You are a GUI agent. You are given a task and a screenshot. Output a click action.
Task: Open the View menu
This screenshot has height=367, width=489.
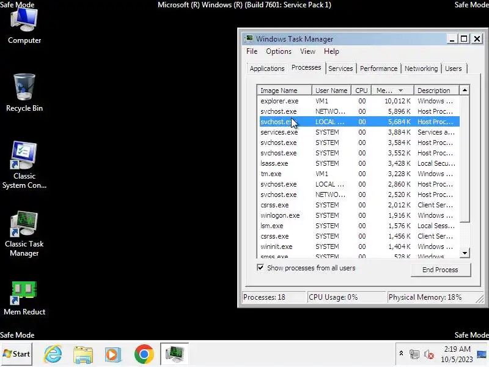(307, 51)
